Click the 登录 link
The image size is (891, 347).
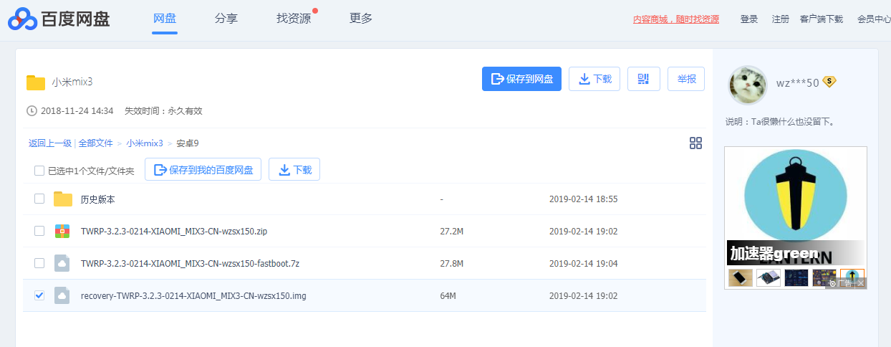pos(749,19)
